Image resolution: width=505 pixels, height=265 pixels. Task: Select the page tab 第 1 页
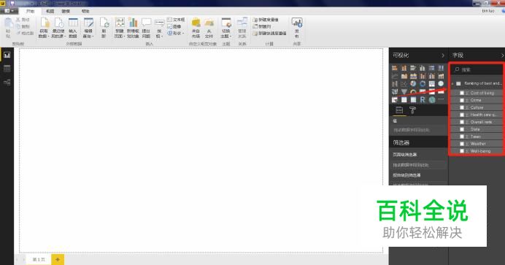[39, 260]
